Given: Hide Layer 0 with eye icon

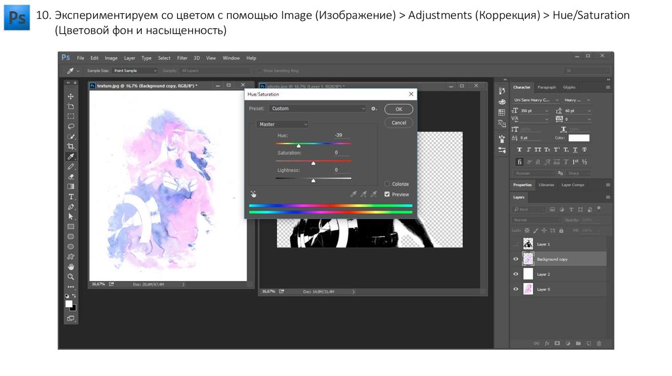Looking at the screenshot, I should (x=516, y=289).
